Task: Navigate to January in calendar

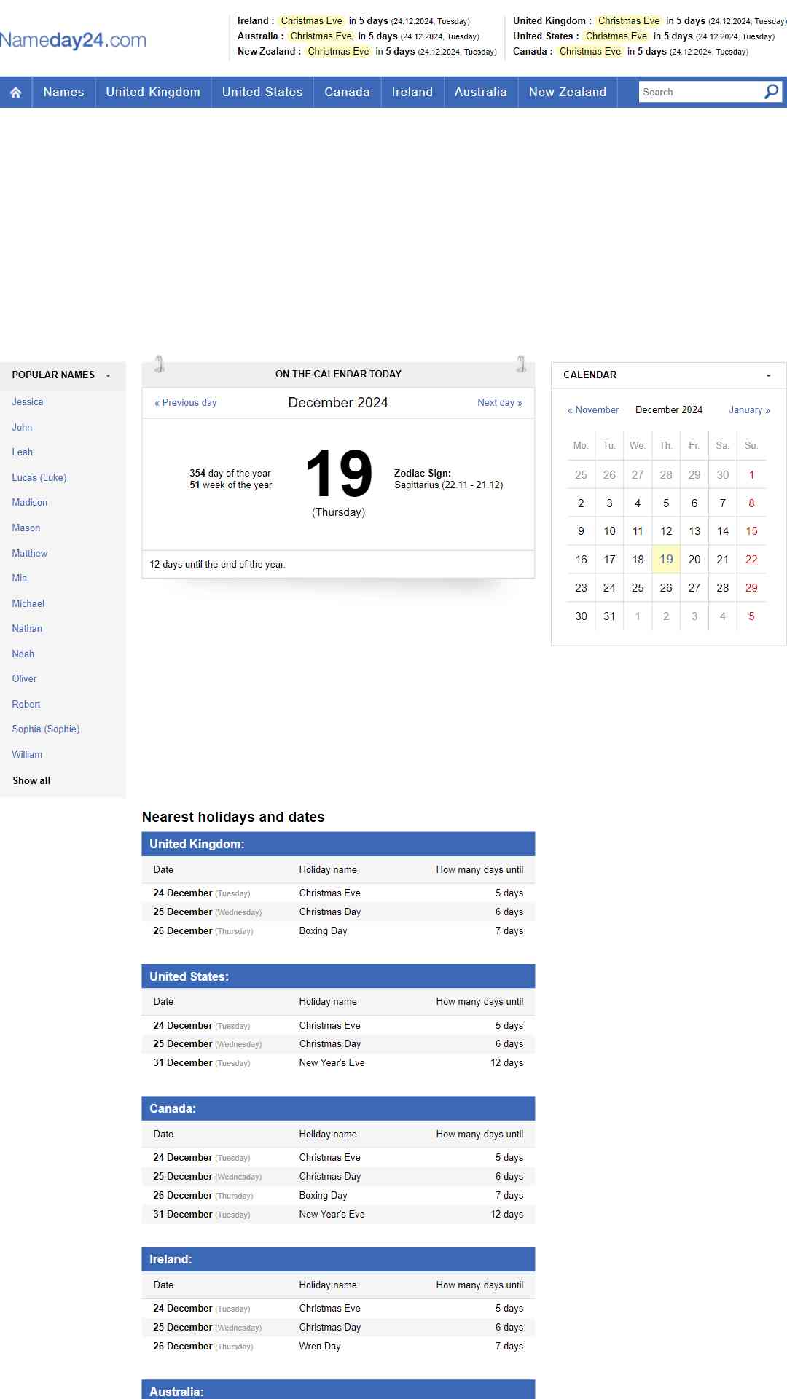Action: point(749,410)
